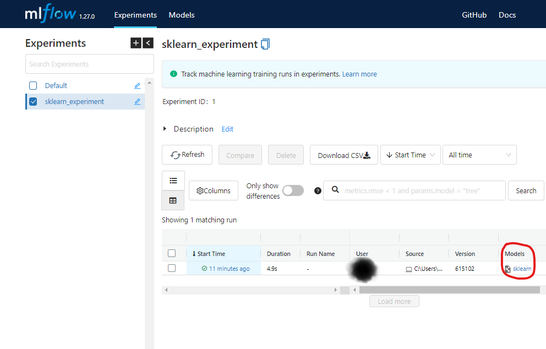Open the sklearn model link
Image resolution: width=546 pixels, height=349 pixels.
coord(522,269)
